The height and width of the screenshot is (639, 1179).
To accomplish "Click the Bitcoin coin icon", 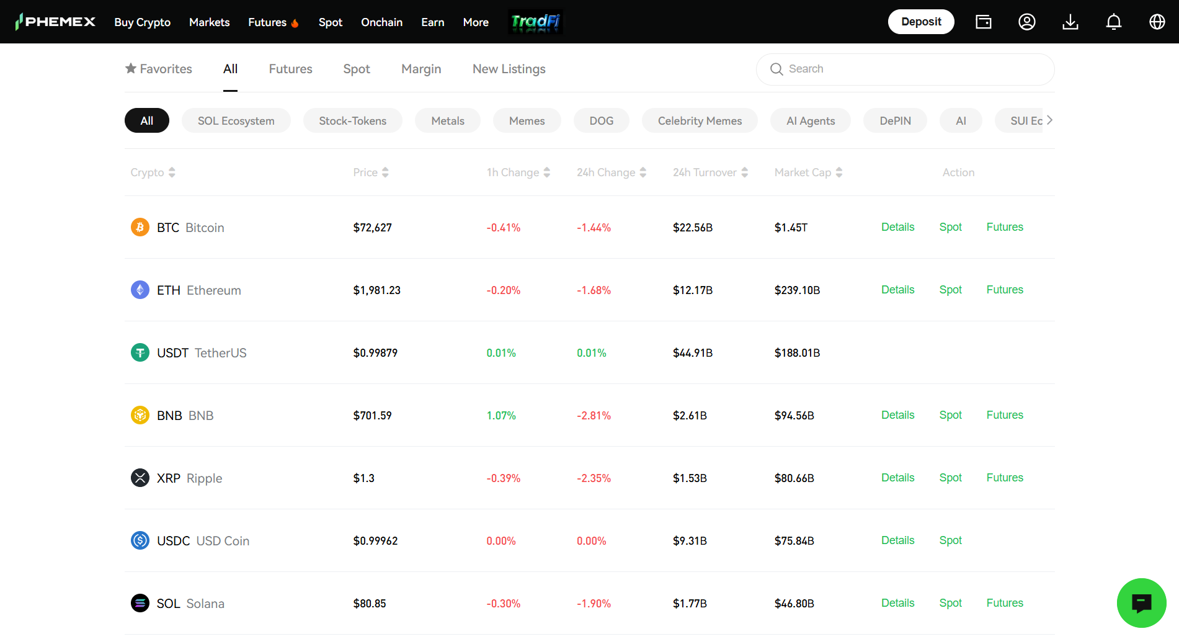I will click(x=140, y=227).
